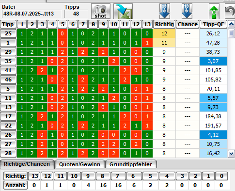
Task: Click the red cell in row 25, column 5
Action: 63,33
